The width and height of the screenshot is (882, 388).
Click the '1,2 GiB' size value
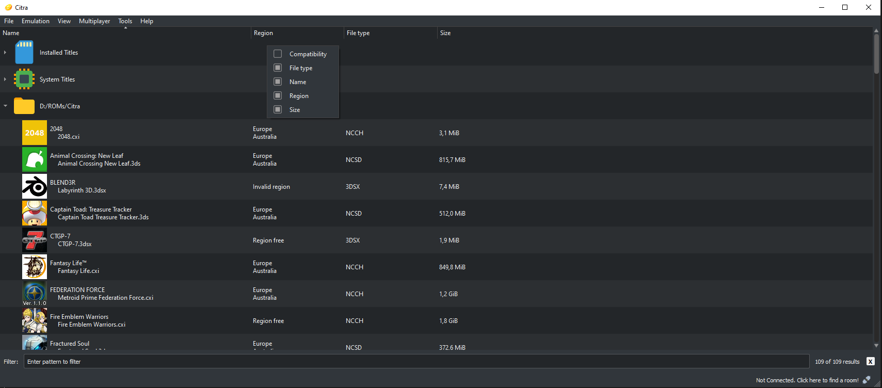[x=448, y=294]
